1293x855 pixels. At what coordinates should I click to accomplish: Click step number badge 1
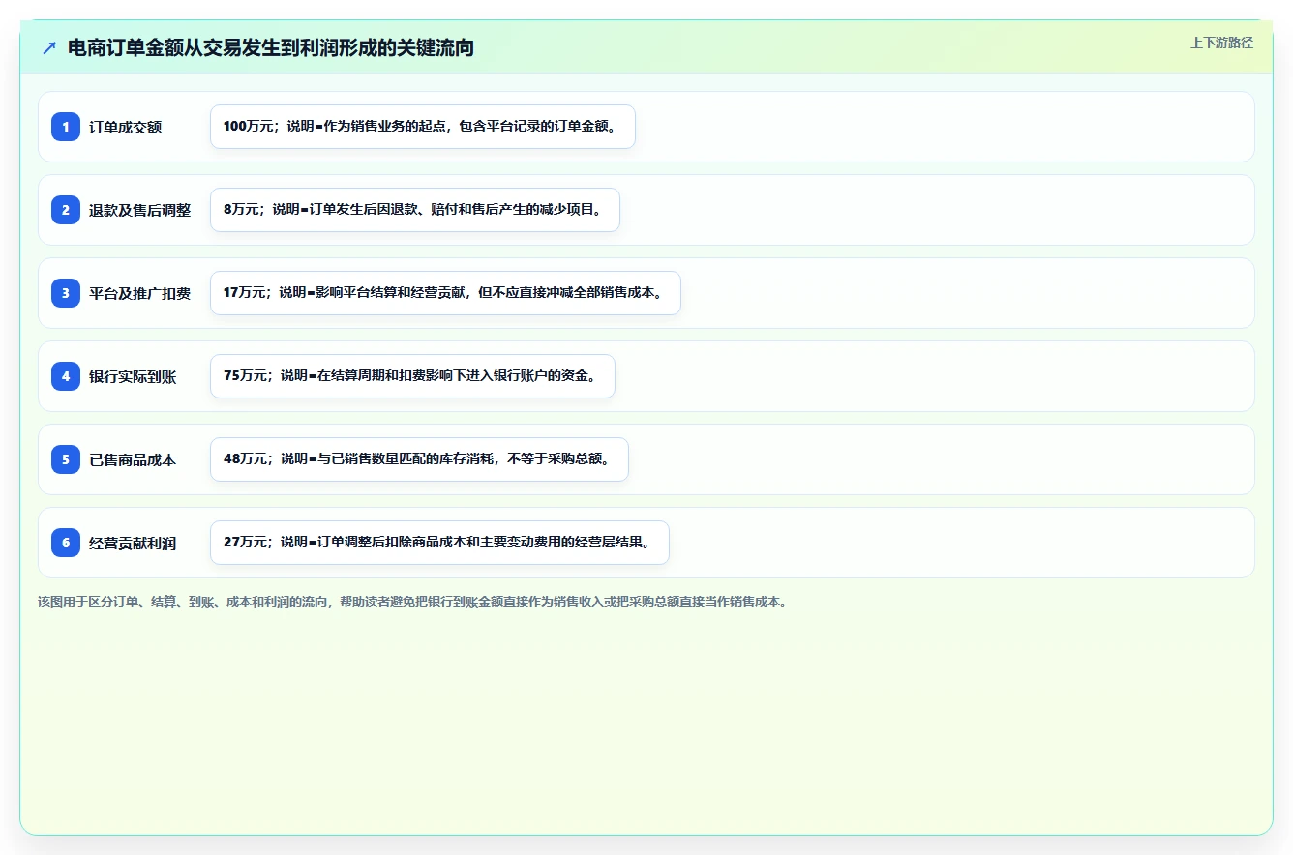click(66, 127)
